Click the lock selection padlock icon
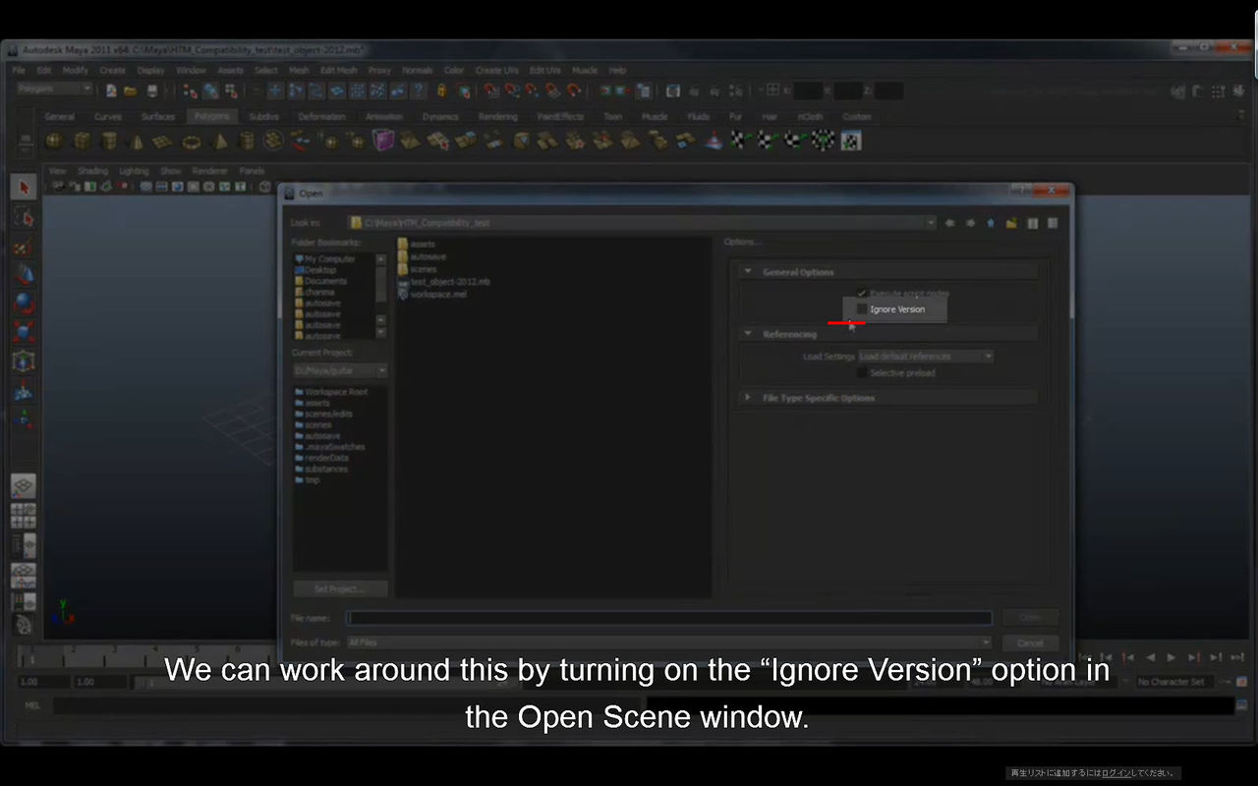1258x786 pixels. pyautogui.click(x=441, y=90)
